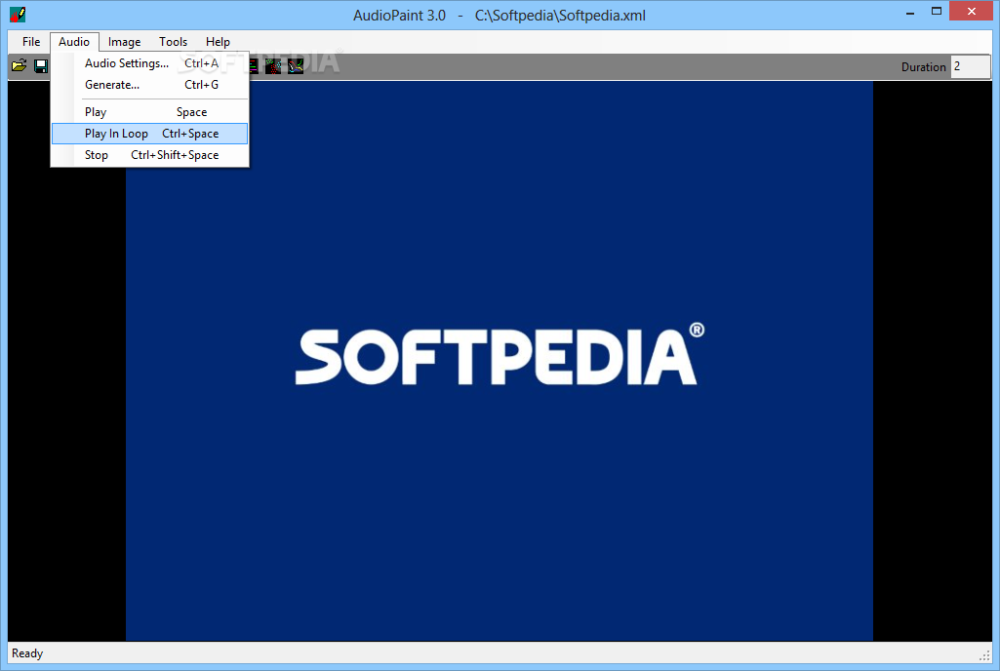Click the AudioPaint app icon in title bar
The image size is (1000, 671).
(x=18, y=14)
